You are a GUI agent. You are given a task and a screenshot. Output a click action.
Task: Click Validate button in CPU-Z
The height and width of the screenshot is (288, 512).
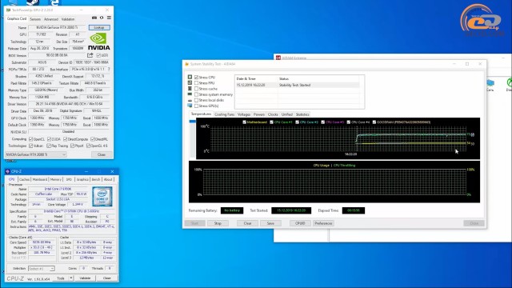[x=85, y=278]
